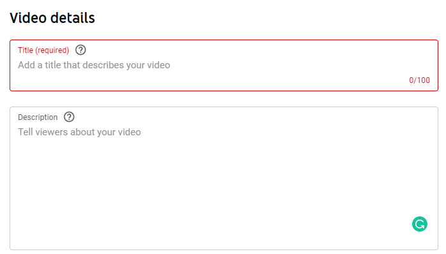Focus the title field with placeholder 'Add a title'

pos(224,65)
